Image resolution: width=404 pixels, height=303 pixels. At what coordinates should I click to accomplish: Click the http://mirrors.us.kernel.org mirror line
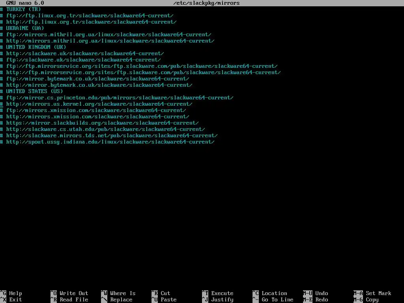96,104
